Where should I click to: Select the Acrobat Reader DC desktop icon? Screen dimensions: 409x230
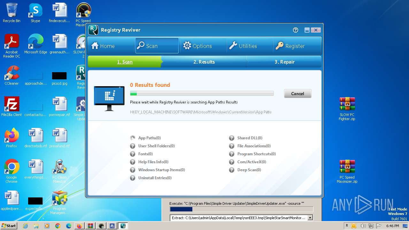(x=12, y=46)
